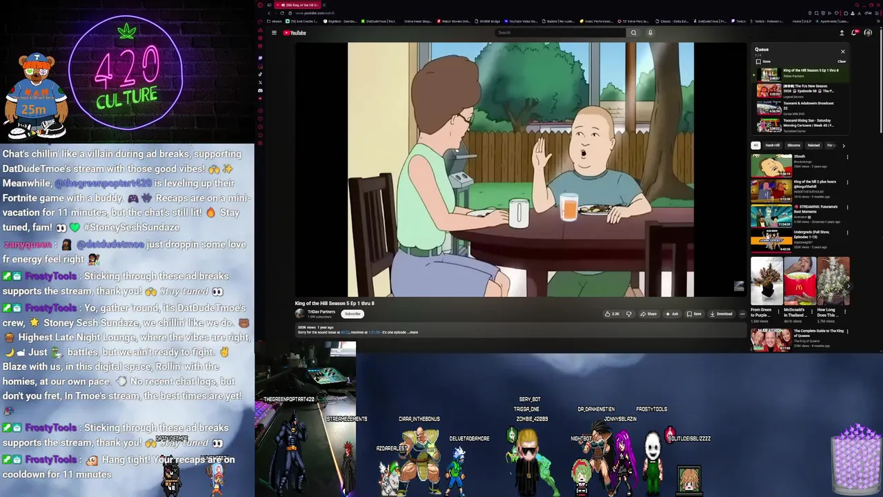Open the Nightbot bookmark

pos(341,21)
